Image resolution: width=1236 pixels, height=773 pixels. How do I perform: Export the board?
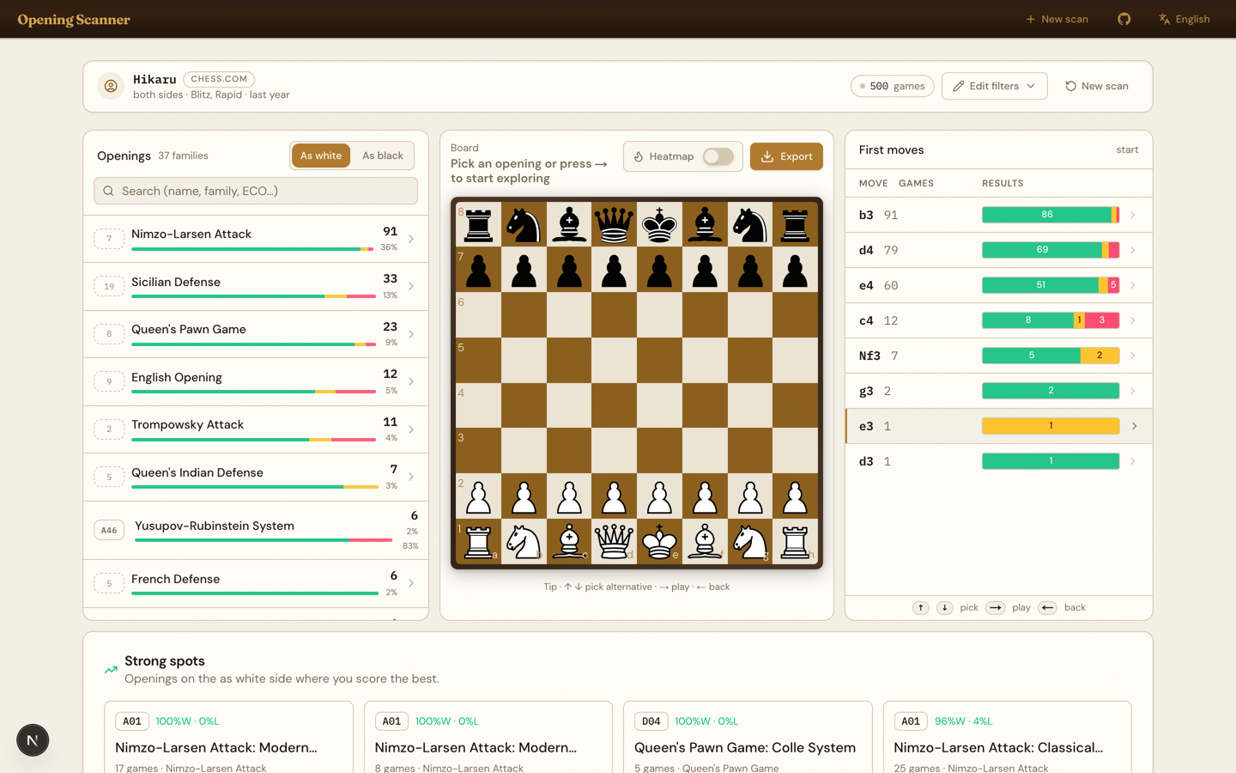click(x=786, y=156)
